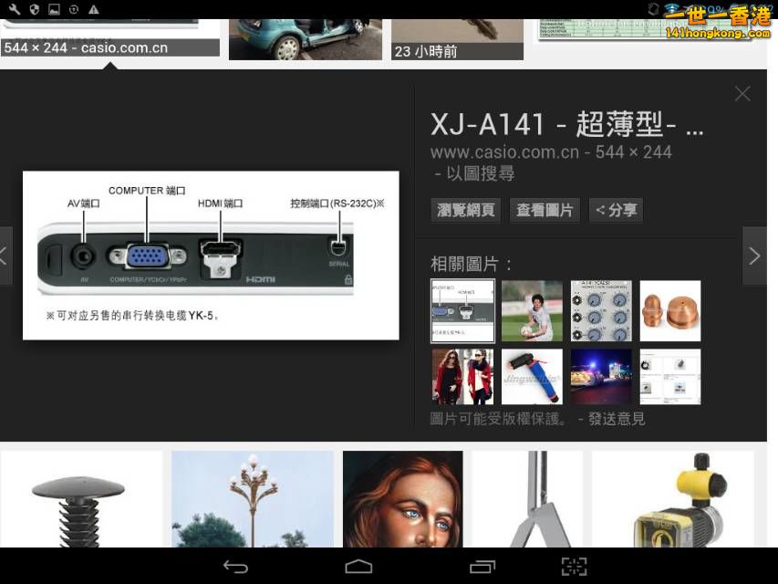Viewport: 778px width, 584px height.
Task: Select related thumbnail of projector ports
Action: point(462,311)
